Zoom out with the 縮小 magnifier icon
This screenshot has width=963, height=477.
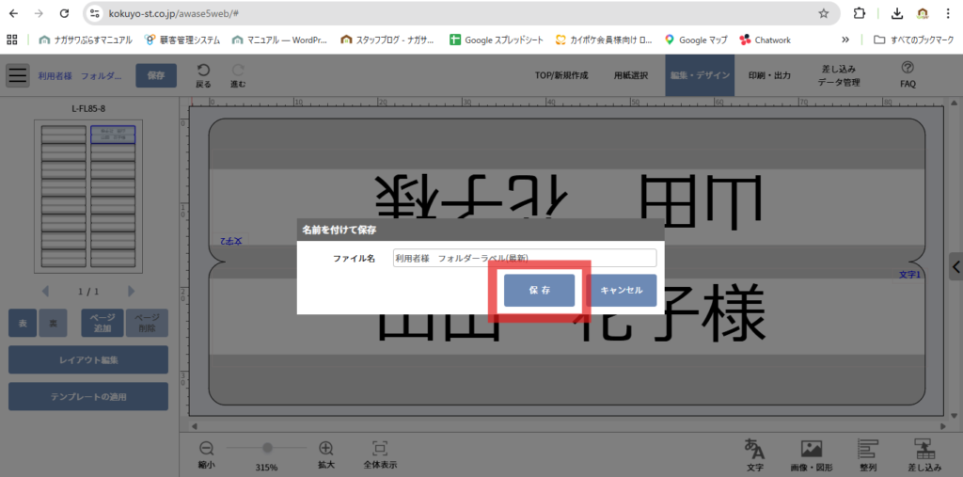coord(207,449)
